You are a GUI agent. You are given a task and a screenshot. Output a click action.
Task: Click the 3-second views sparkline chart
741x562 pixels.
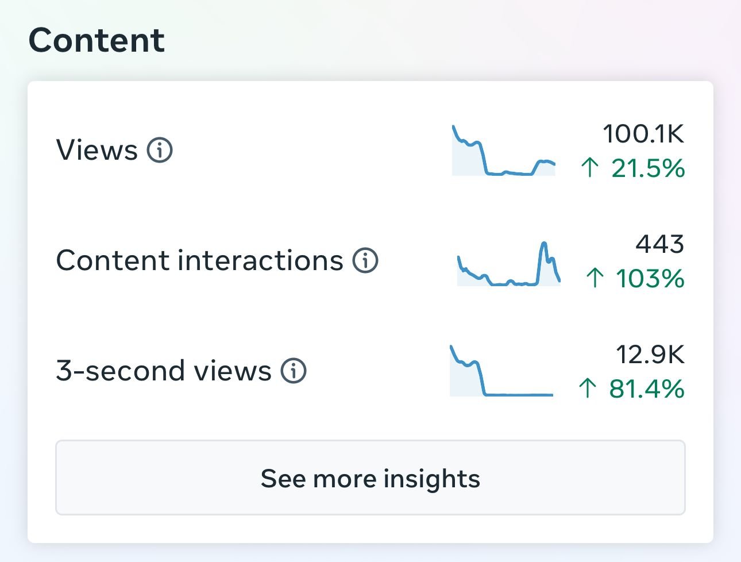tap(501, 371)
